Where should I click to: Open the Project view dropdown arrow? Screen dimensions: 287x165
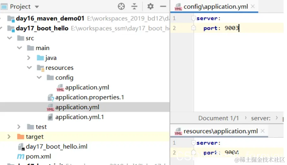(37, 7)
